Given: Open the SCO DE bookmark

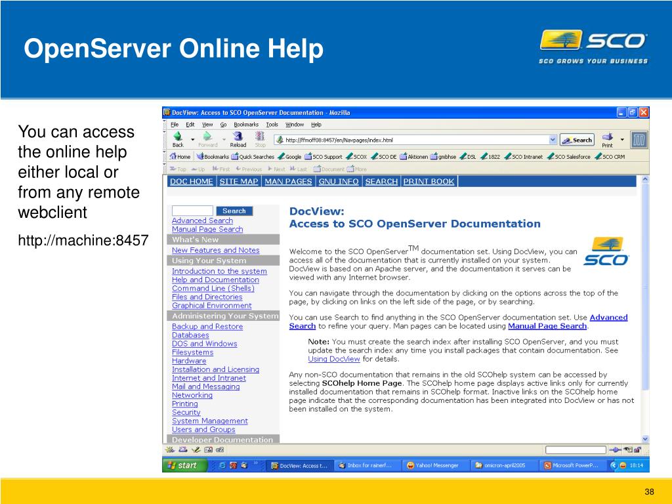Looking at the screenshot, I should [383, 156].
